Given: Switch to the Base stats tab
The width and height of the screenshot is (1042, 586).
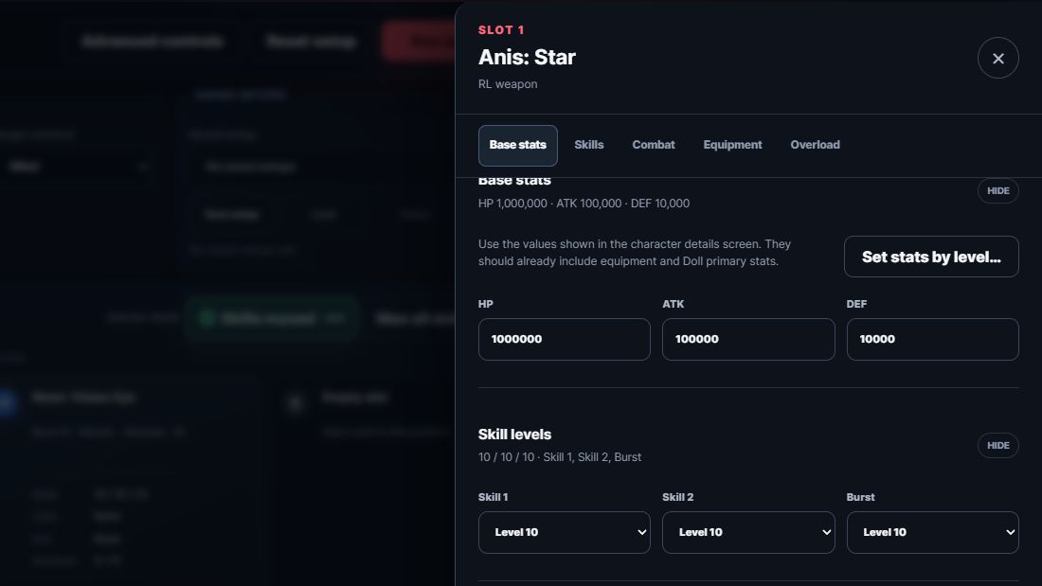Looking at the screenshot, I should coord(517,145).
